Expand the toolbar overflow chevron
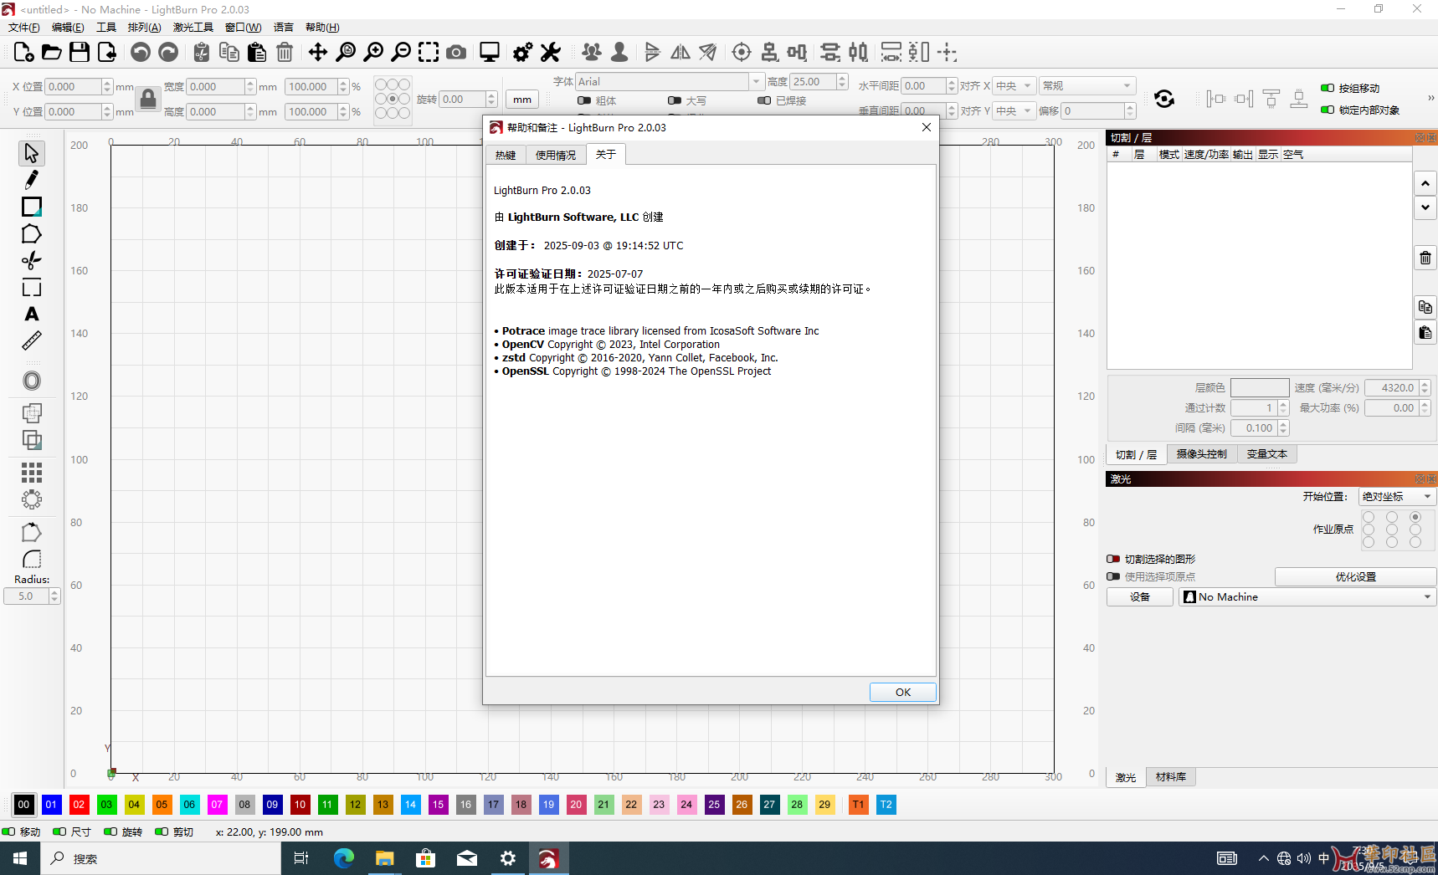This screenshot has width=1438, height=875. (x=1430, y=98)
